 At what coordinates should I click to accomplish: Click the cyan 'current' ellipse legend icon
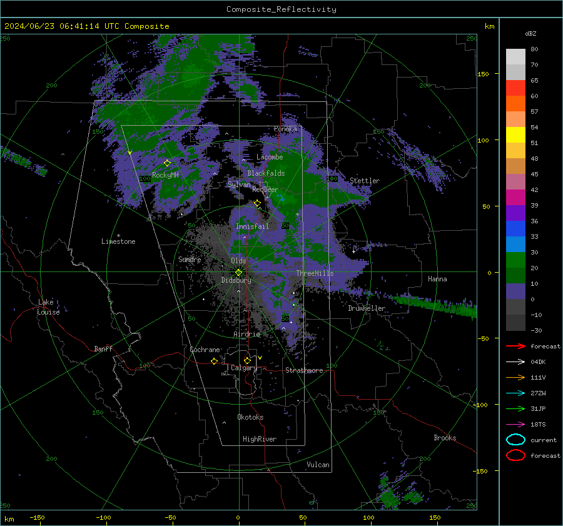click(515, 440)
